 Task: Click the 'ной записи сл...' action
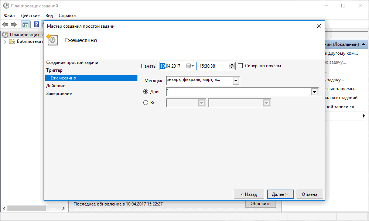click(341, 107)
